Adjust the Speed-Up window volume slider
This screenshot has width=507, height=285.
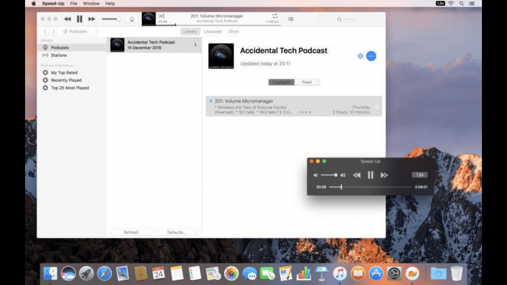tap(329, 175)
